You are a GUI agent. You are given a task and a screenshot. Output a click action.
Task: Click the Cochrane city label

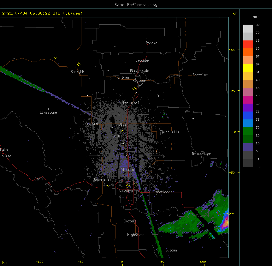coord(102,179)
